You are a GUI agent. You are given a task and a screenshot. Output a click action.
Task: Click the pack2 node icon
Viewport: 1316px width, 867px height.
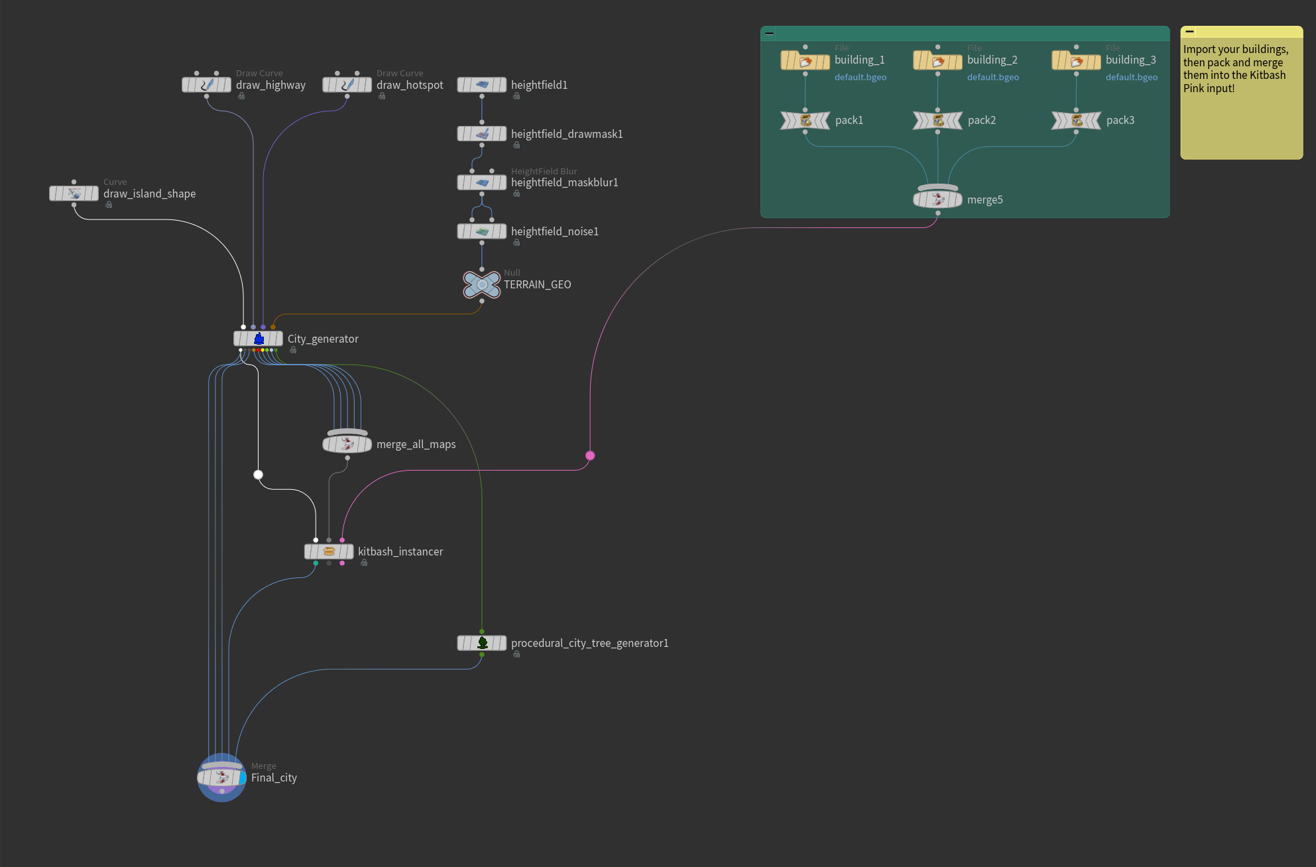point(938,121)
